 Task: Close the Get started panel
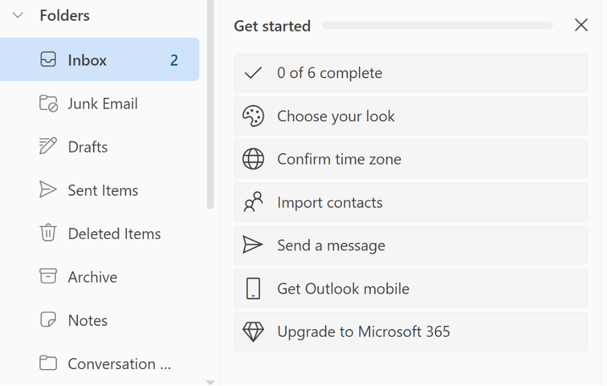[581, 25]
